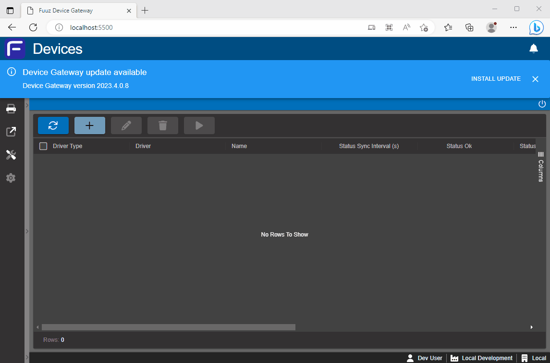Image resolution: width=550 pixels, height=363 pixels.
Task: Sort by Status Sync Interval (s) column
Action: 369,146
